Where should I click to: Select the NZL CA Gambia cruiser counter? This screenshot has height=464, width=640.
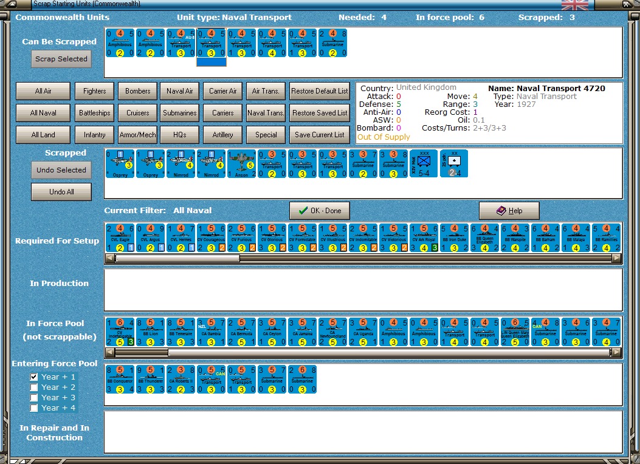click(212, 332)
